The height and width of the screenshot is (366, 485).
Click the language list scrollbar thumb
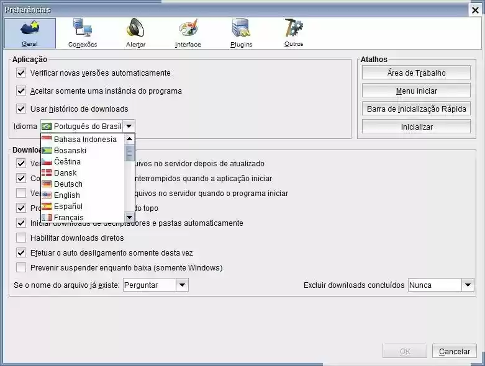click(x=129, y=153)
